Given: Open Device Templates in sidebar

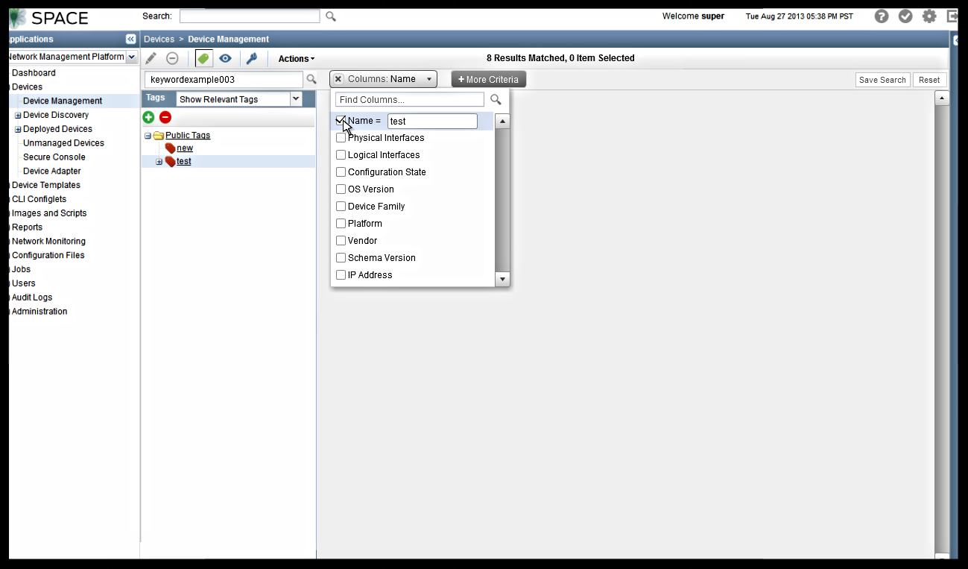Looking at the screenshot, I should click(x=46, y=185).
